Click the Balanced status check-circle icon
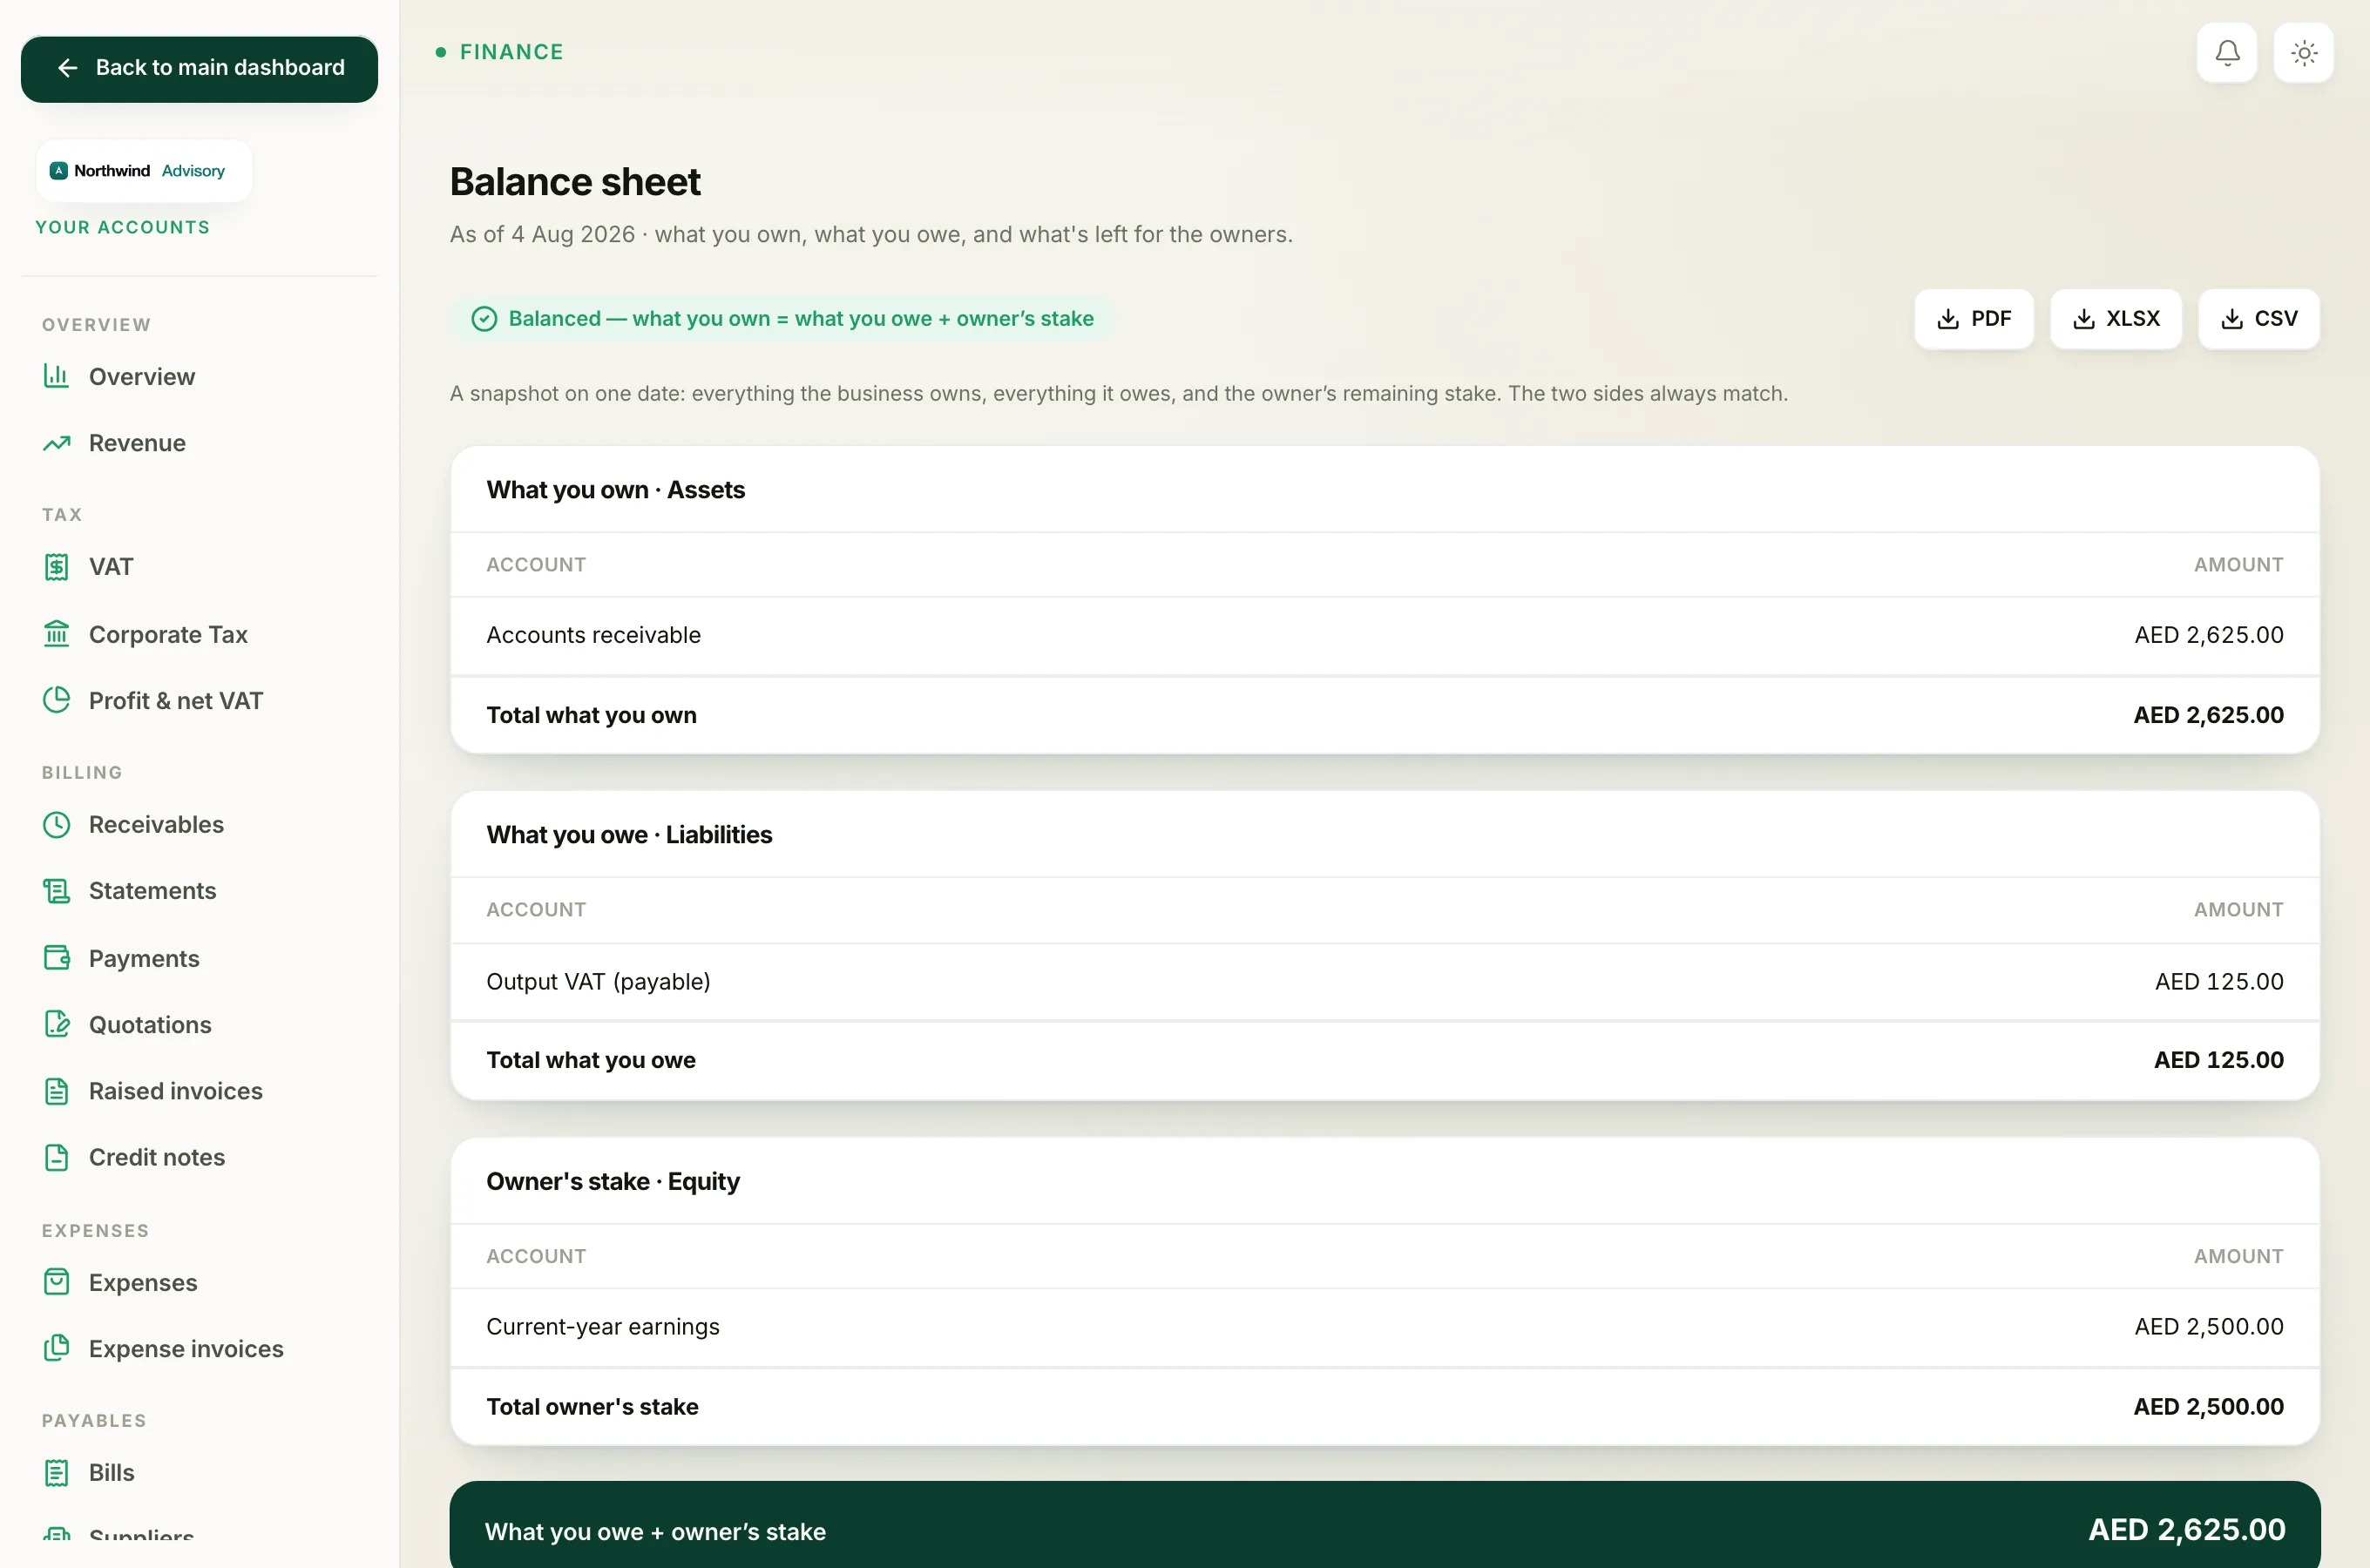The image size is (2370, 1568). pos(484,319)
